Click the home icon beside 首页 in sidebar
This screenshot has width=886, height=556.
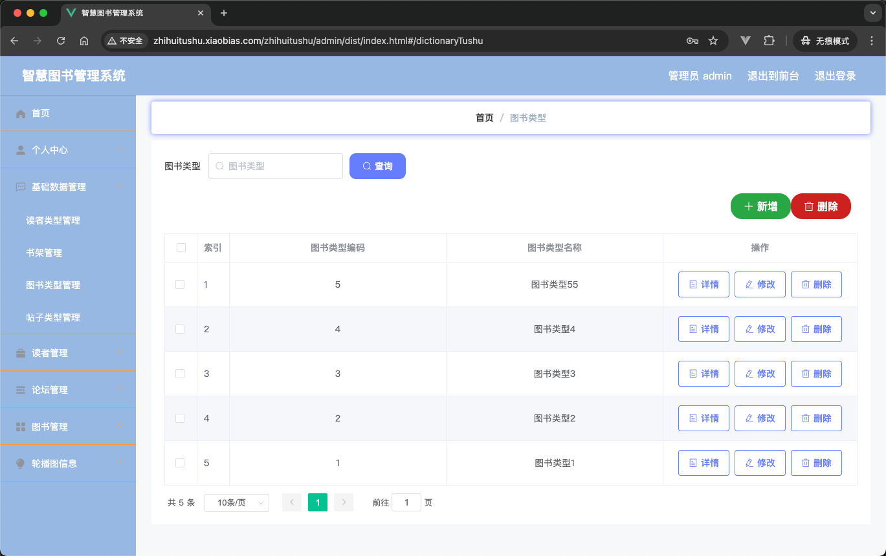pyautogui.click(x=21, y=114)
